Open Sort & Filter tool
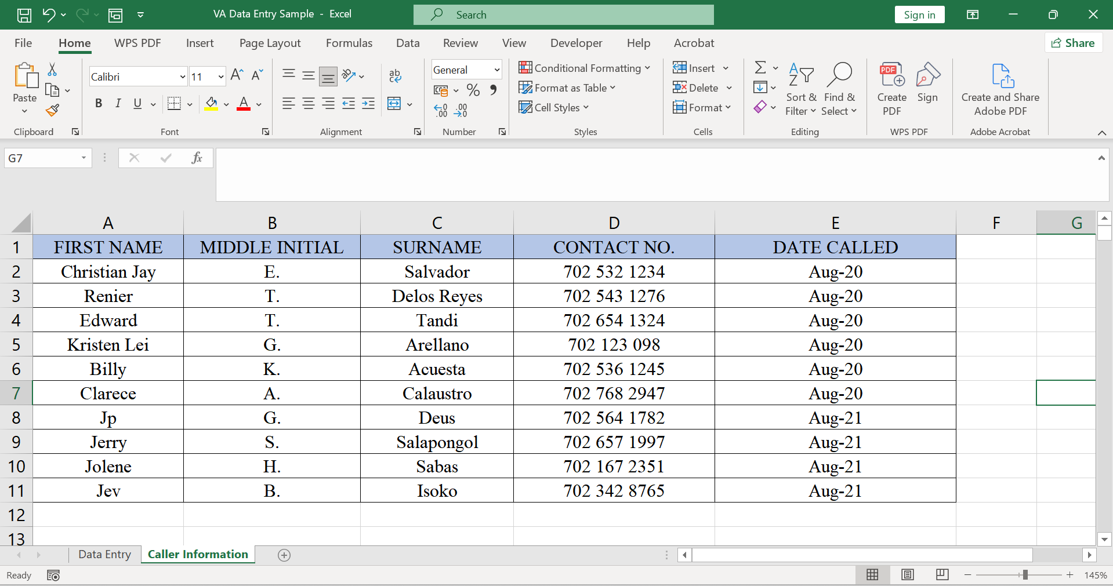This screenshot has width=1113, height=586. pyautogui.click(x=801, y=90)
